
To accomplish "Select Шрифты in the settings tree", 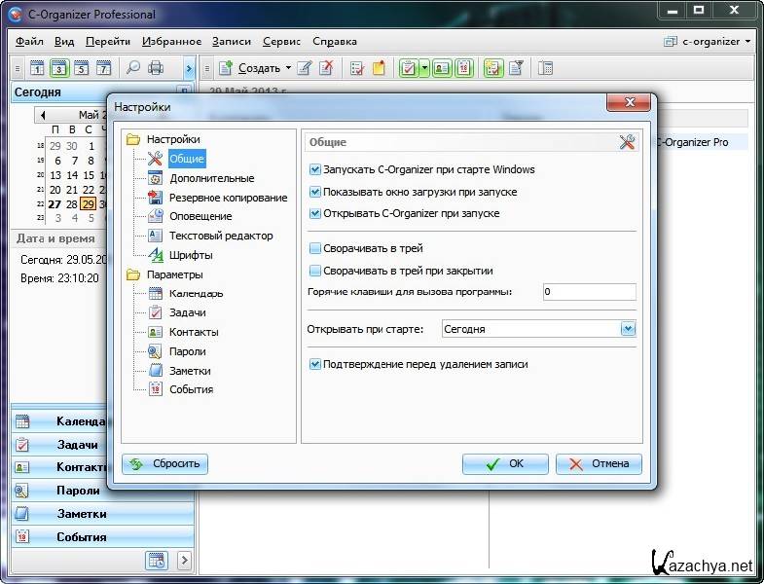I will click(190, 255).
